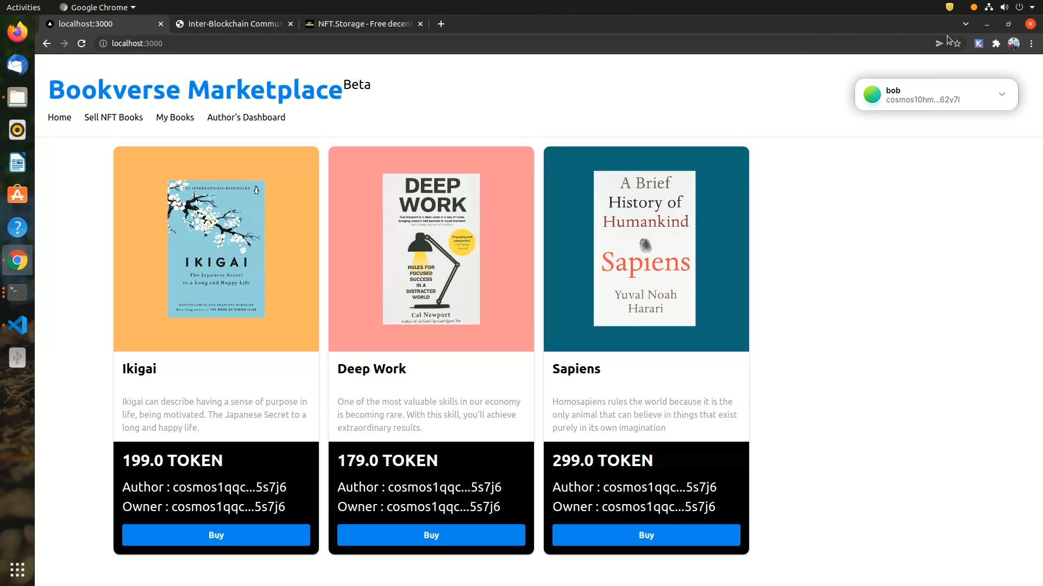The image size is (1043, 586).
Task: Open Chrome tab search chevron
Action: (965, 24)
